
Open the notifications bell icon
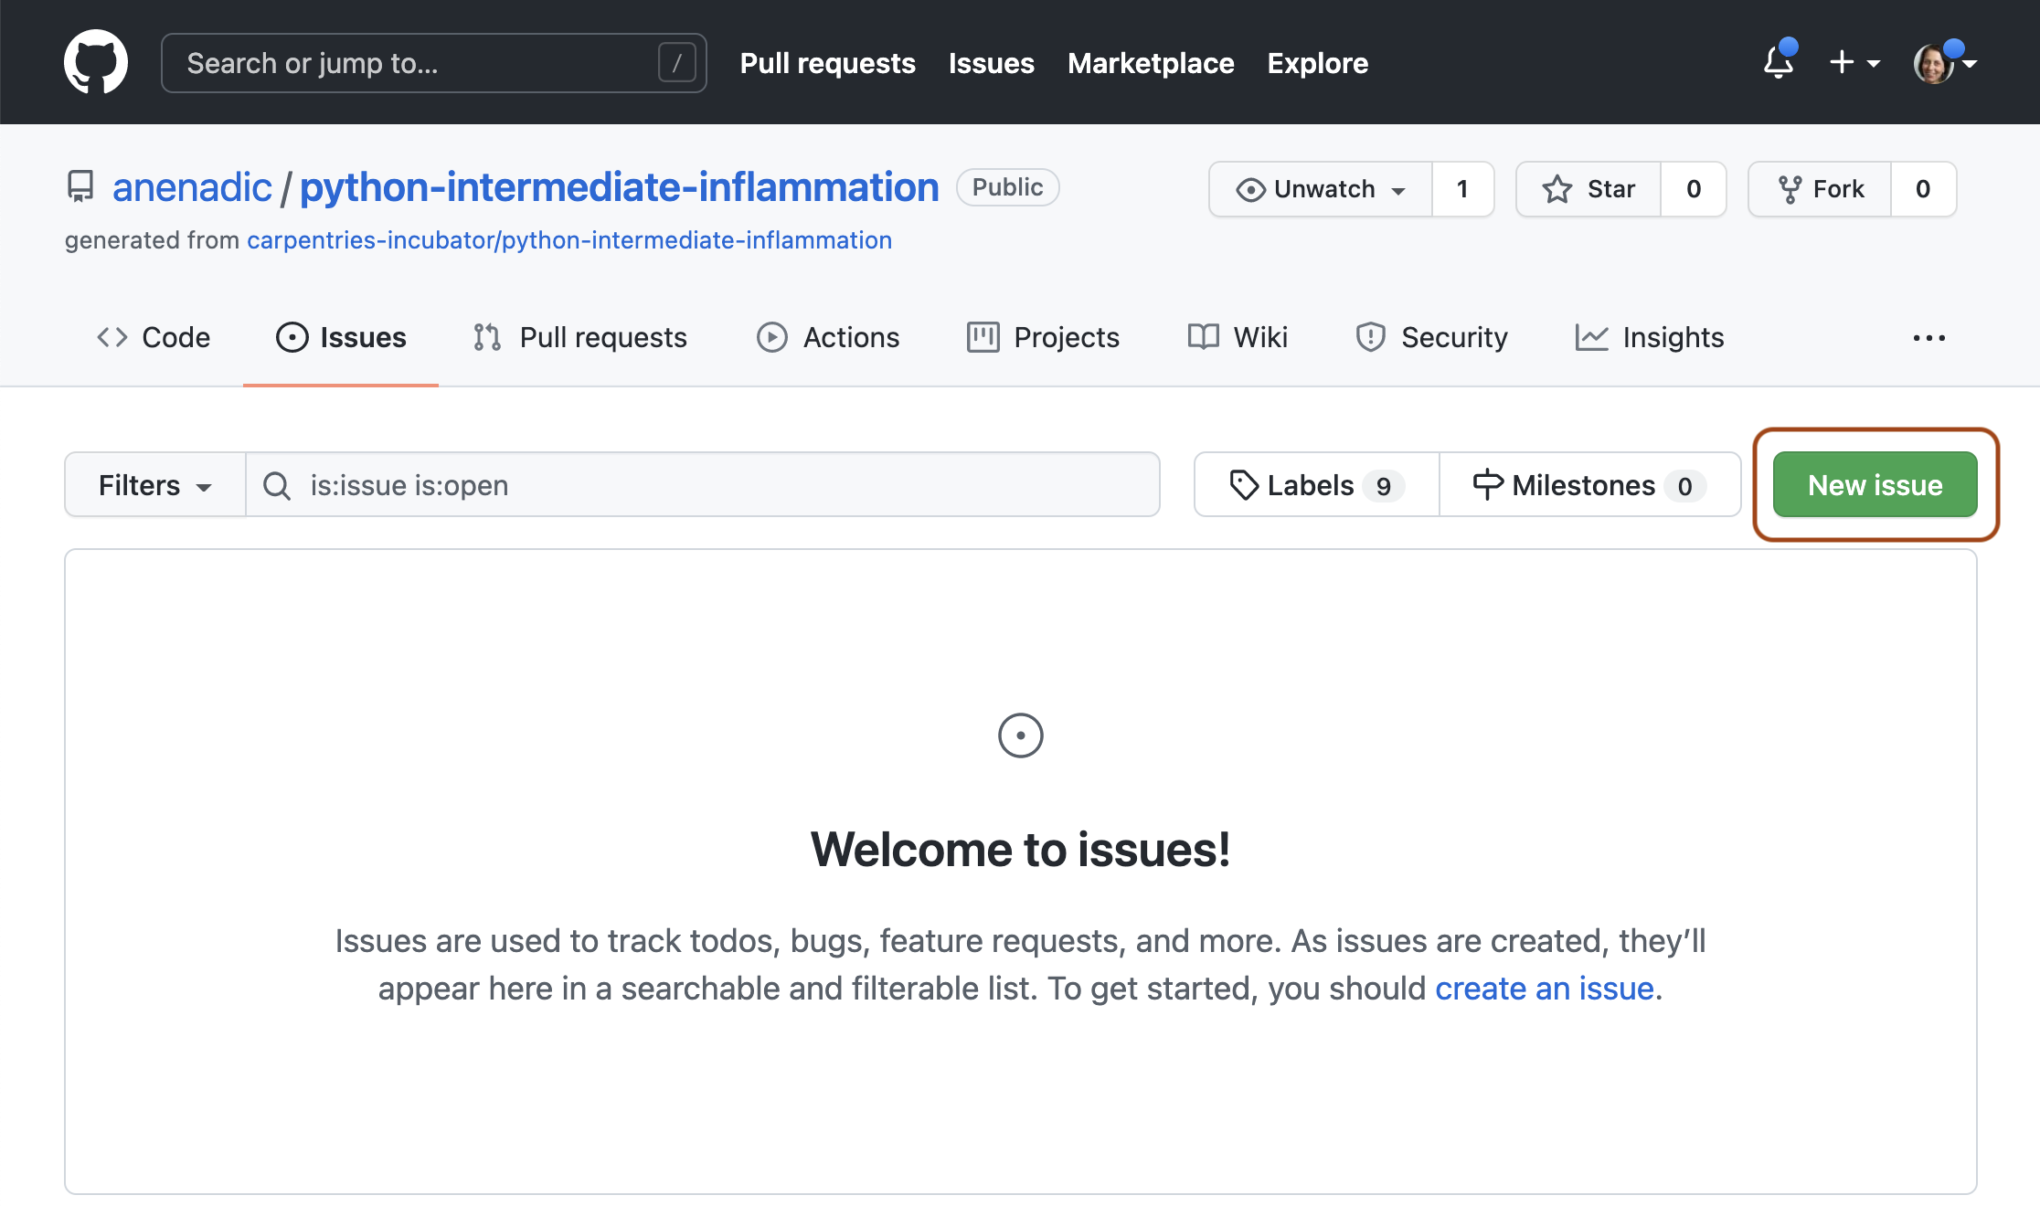1777,62
